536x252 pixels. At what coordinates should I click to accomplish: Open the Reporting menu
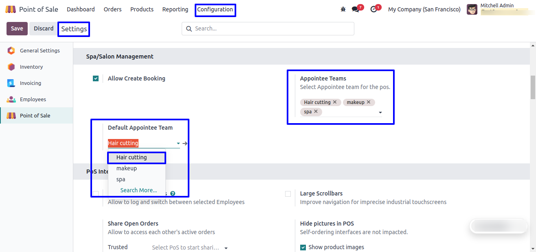[175, 9]
